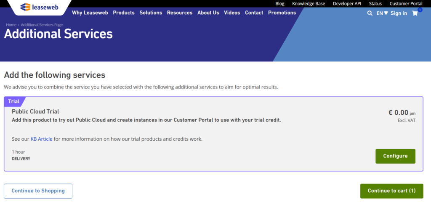This screenshot has width=431, height=202.
Task: Open the Customer Portal link
Action: pyautogui.click(x=406, y=3)
